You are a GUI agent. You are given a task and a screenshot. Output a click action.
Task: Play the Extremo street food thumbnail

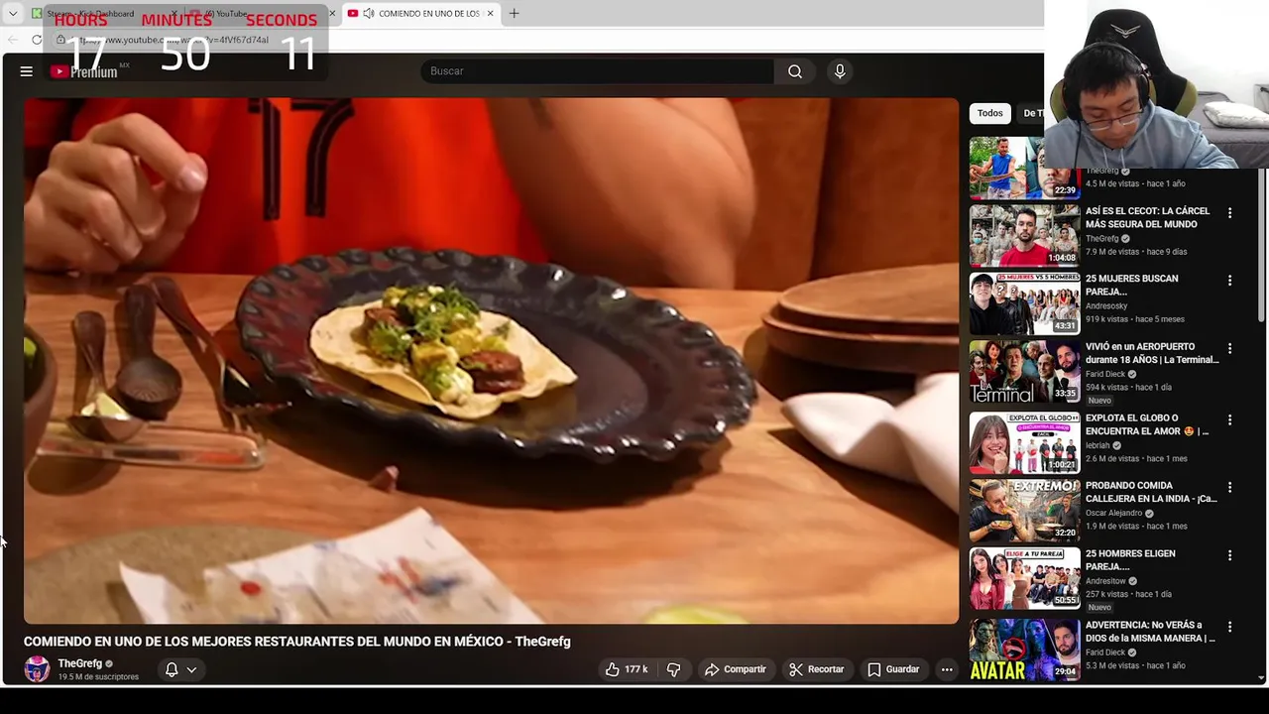[x=1024, y=510]
